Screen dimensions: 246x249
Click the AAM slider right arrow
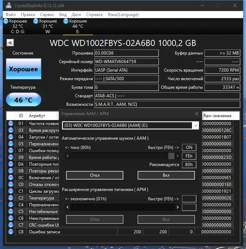pyautogui.click(x=177, y=156)
